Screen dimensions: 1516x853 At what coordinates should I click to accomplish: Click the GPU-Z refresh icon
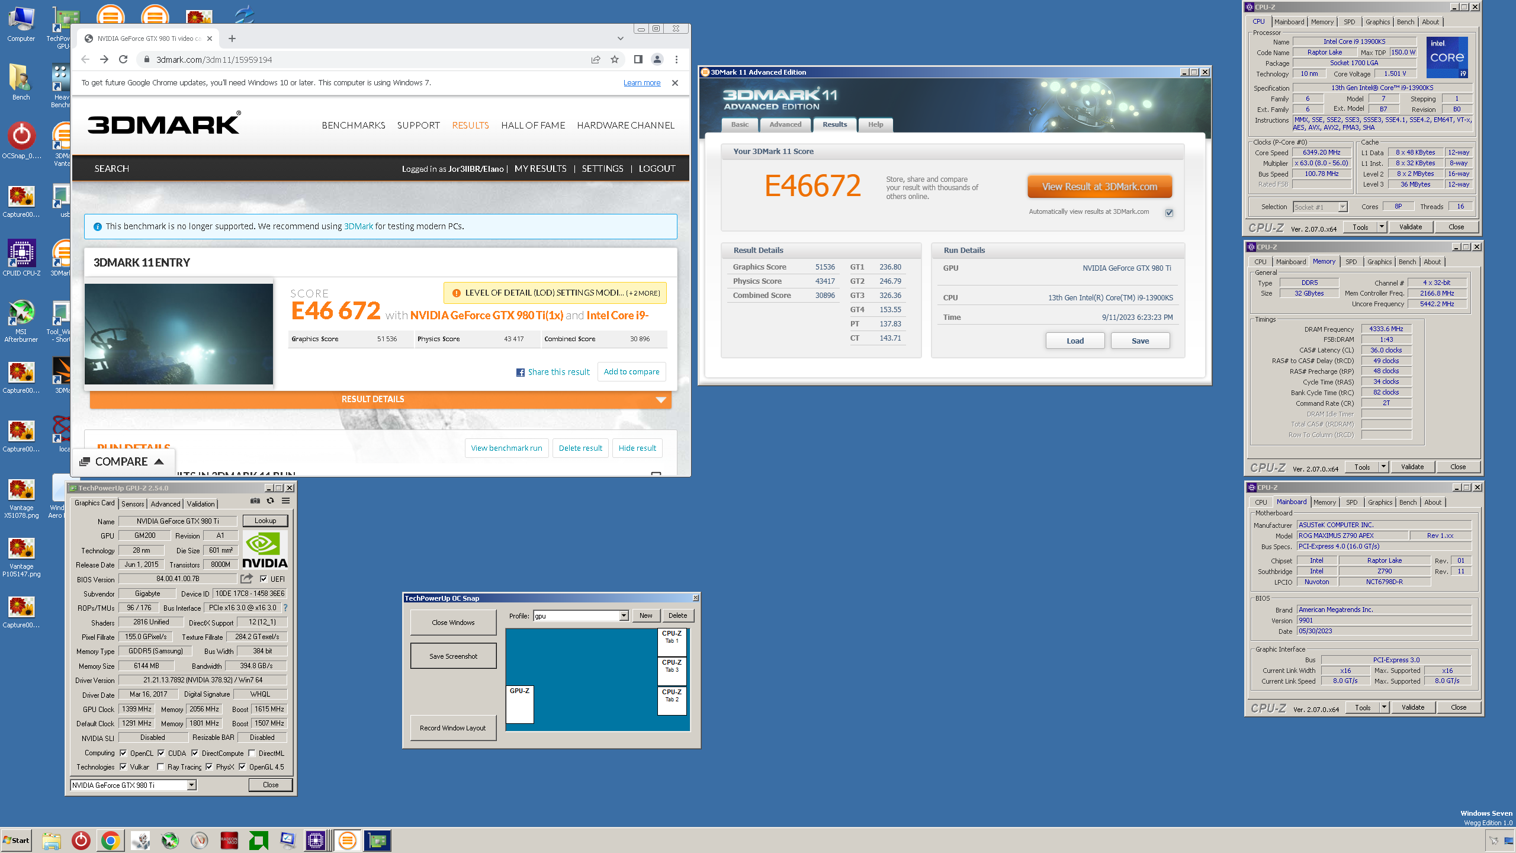[271, 501]
